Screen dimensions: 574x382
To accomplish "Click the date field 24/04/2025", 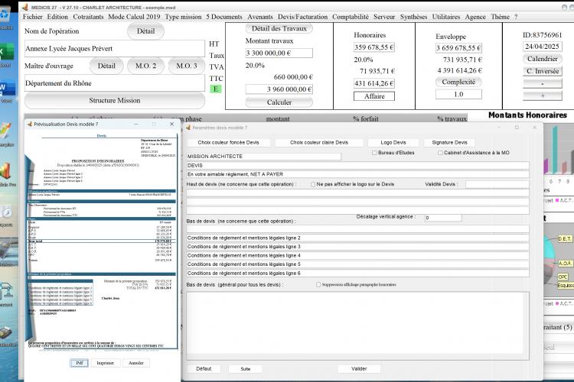I will point(542,47).
